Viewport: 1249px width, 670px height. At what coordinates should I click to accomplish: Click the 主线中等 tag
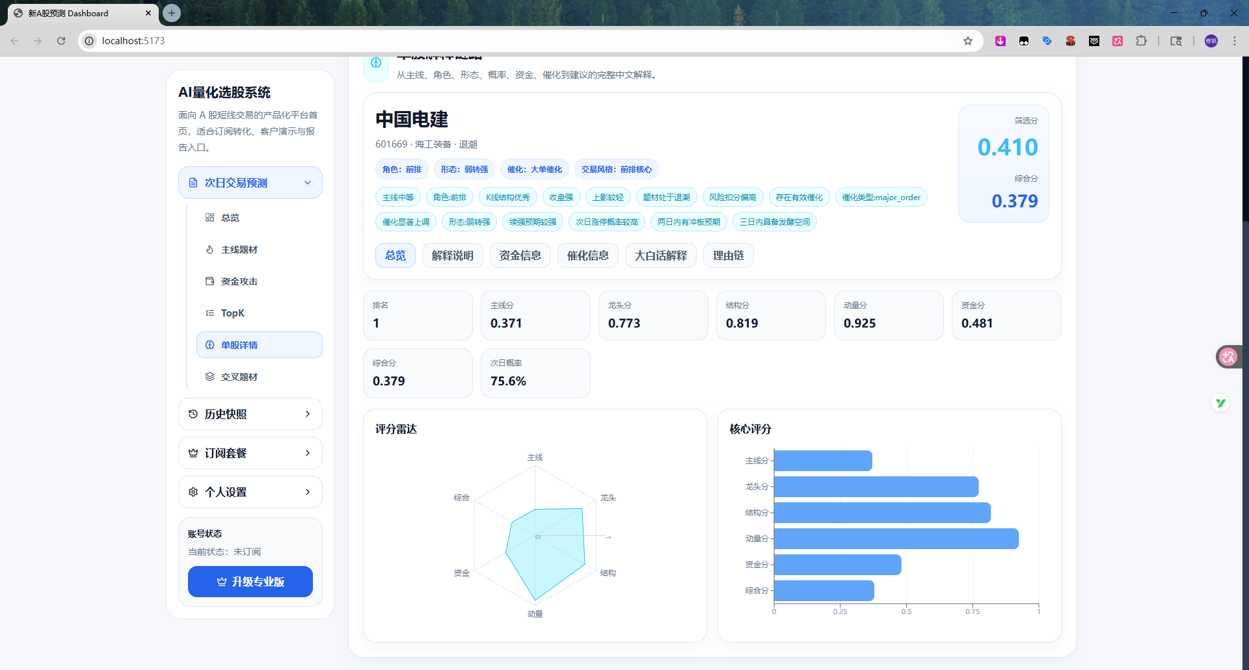pos(398,198)
